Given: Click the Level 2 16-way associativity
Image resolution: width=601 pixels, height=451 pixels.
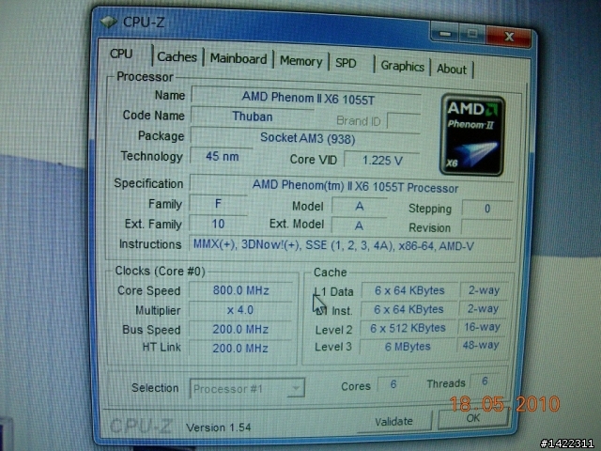Looking at the screenshot, I should point(482,327).
